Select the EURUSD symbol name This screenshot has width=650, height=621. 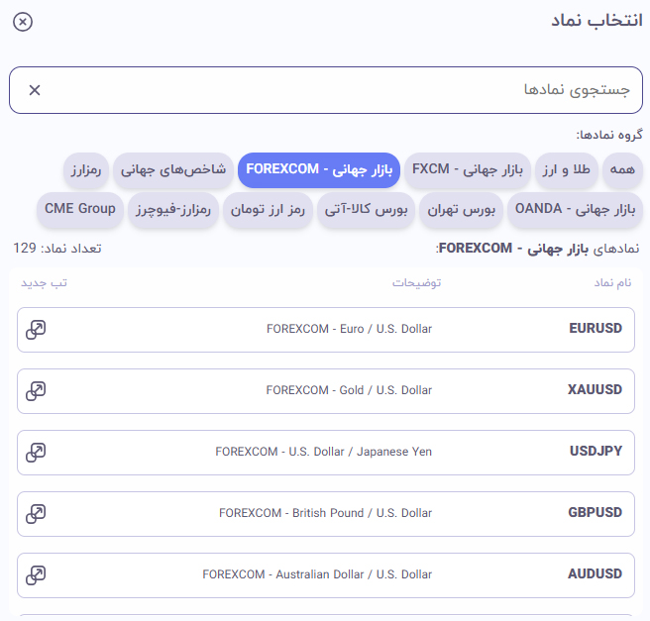tap(596, 330)
